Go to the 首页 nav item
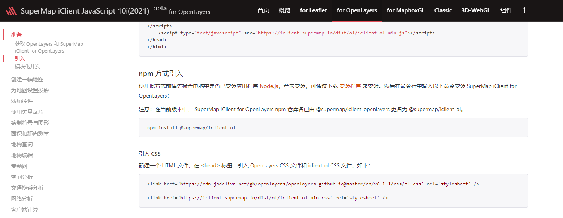 tap(263, 10)
